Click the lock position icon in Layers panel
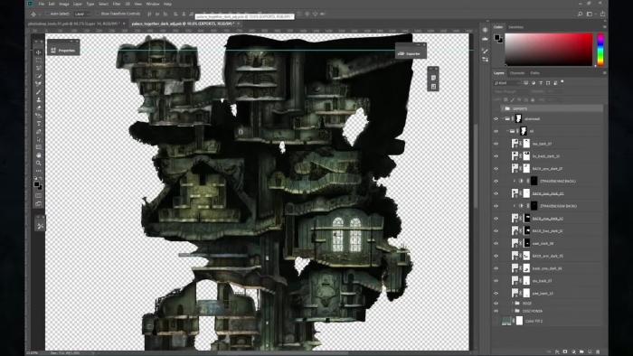 click(x=519, y=99)
